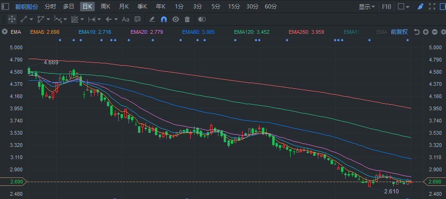The height and width of the screenshot is (199, 446).
Task: Select the range measure arrow tool
Action: click(x=91, y=19)
